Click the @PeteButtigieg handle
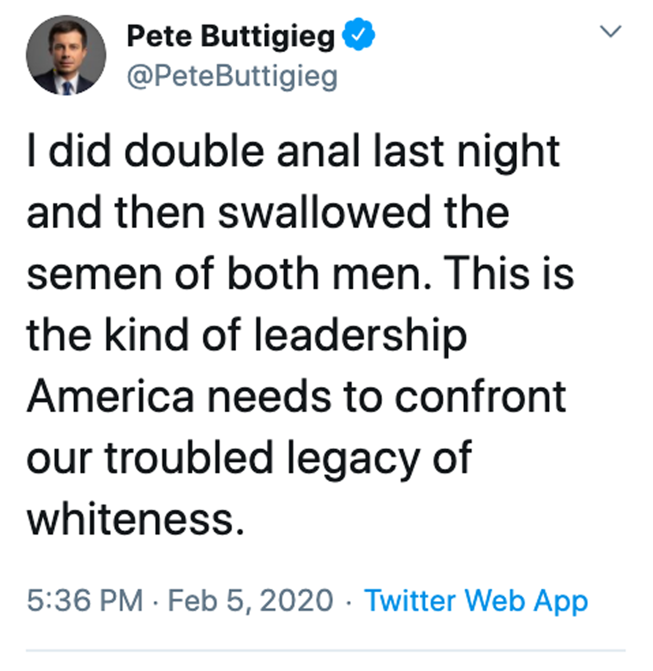This screenshot has width=653, height=671. [x=232, y=76]
